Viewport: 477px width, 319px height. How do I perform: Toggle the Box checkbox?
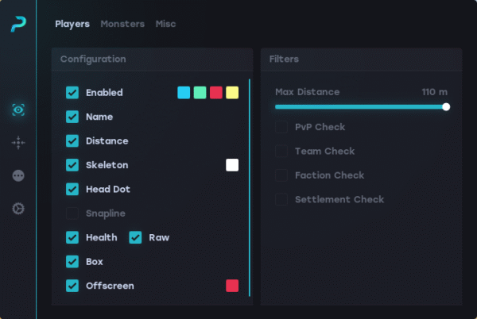pyautogui.click(x=72, y=262)
